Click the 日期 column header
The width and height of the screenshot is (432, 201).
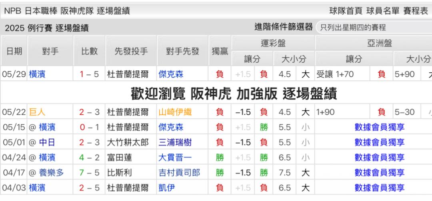click(14, 51)
